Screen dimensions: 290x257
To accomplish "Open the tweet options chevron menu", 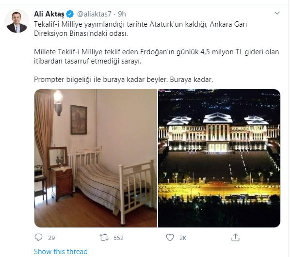I will coord(277,13).
